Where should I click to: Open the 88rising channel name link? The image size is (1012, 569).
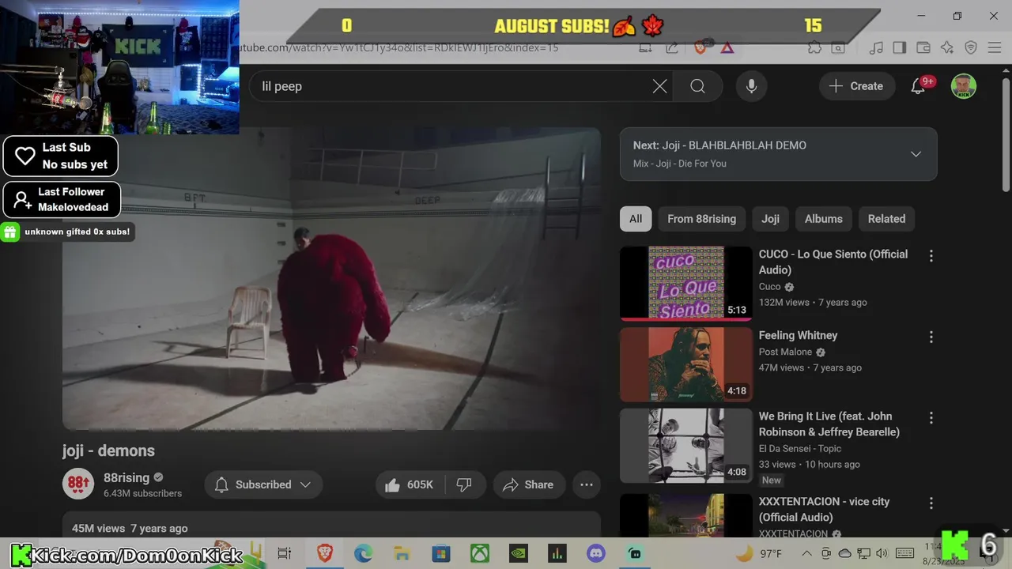pyautogui.click(x=126, y=477)
